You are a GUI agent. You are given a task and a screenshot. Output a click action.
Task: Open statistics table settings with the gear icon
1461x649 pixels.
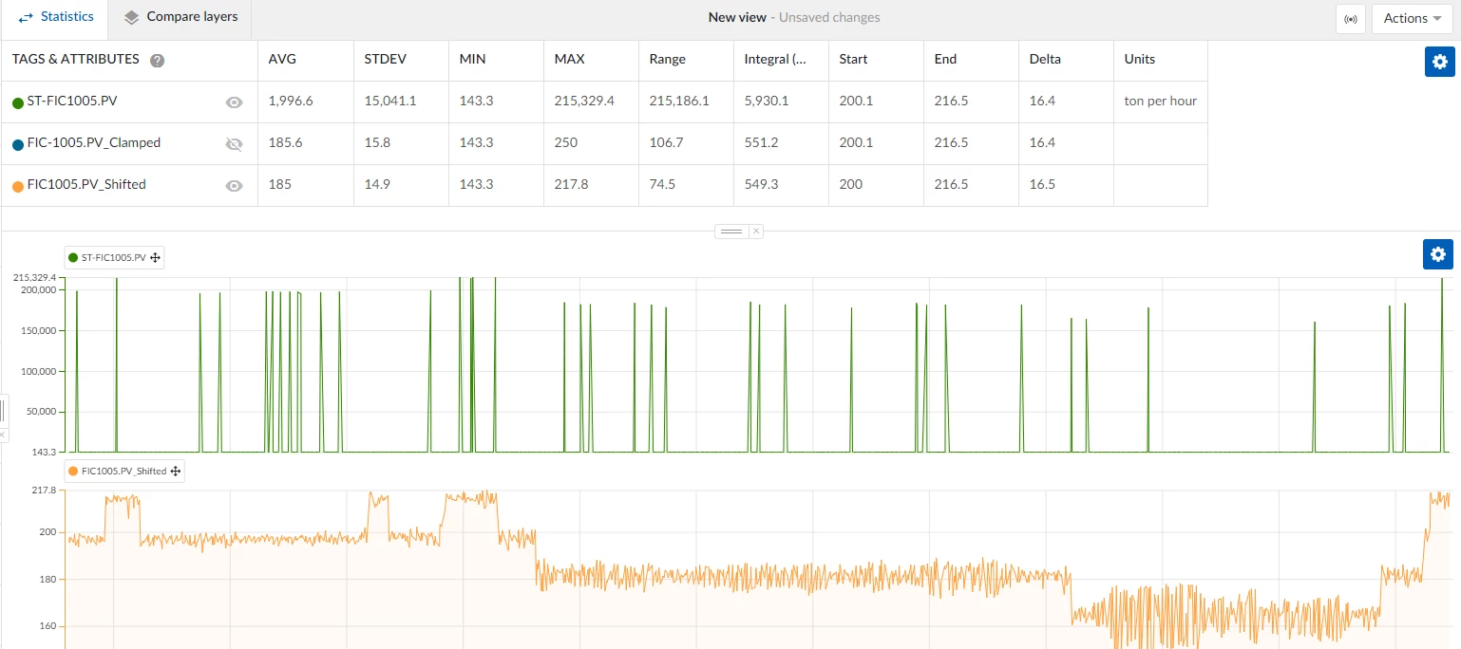pyautogui.click(x=1439, y=61)
